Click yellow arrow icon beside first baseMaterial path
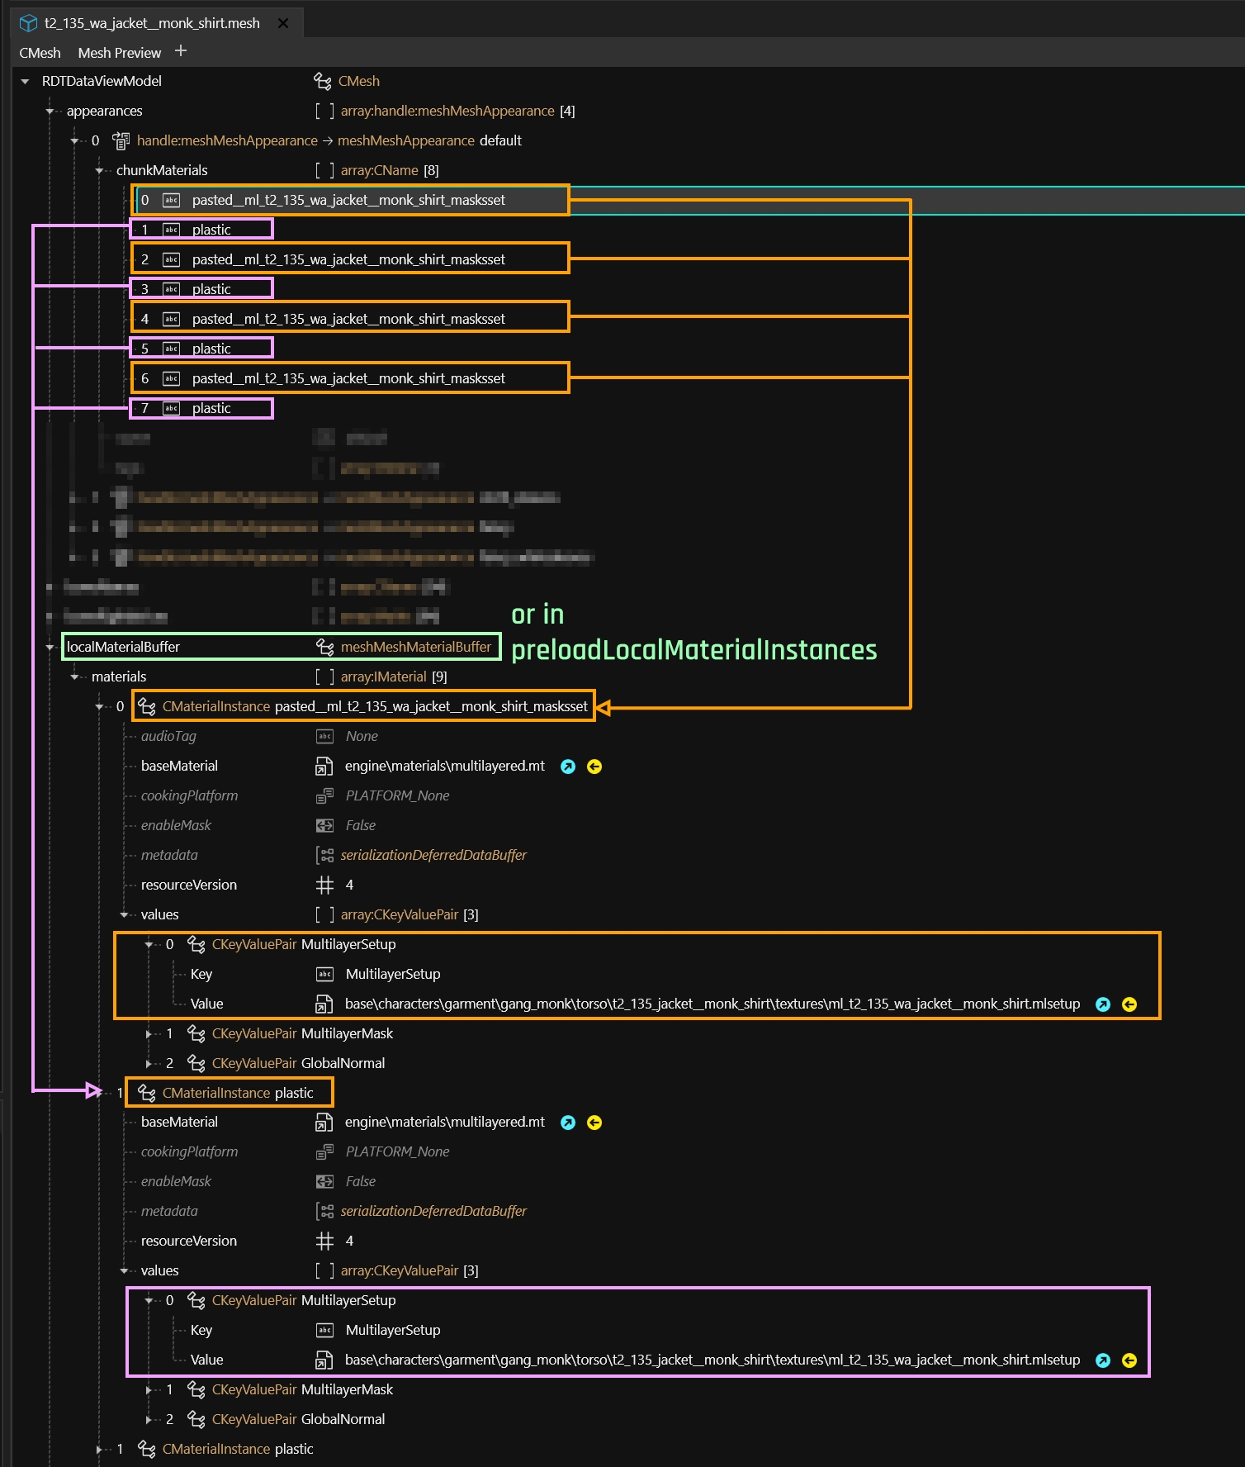1245x1467 pixels. [x=594, y=767]
